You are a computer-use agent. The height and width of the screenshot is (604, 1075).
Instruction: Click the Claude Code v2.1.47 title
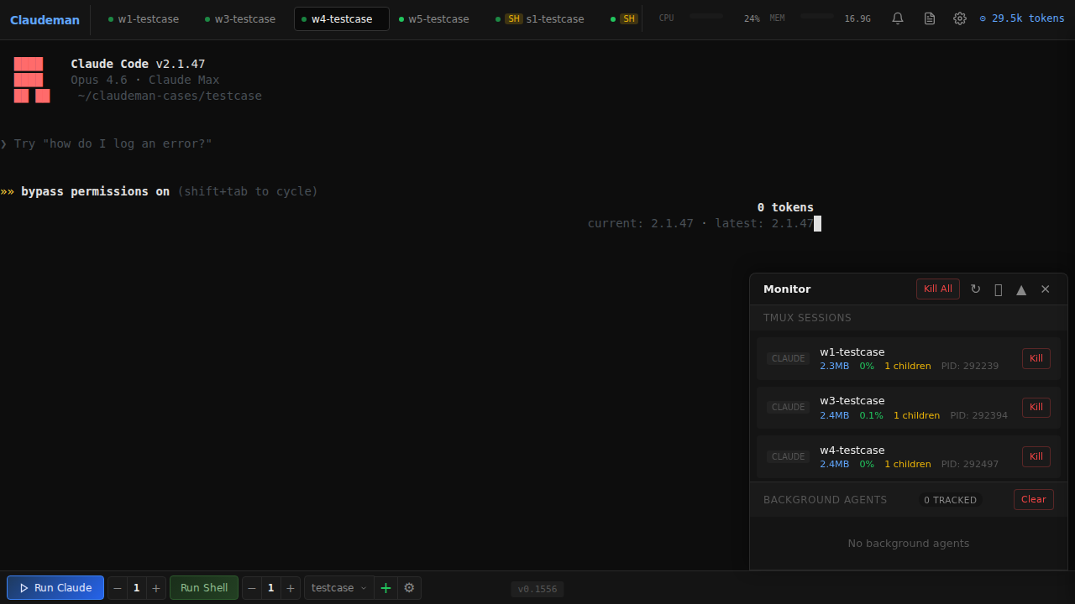point(138,64)
